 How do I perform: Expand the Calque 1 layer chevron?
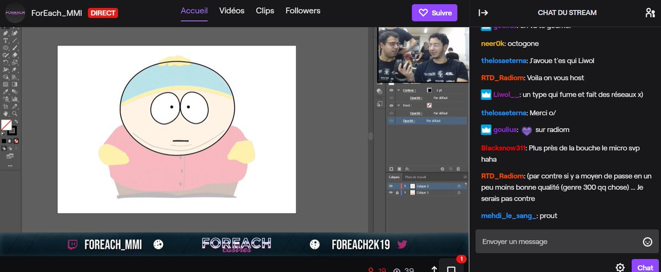405,192
